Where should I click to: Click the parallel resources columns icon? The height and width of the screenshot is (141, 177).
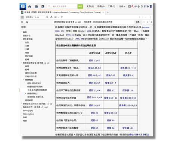click(x=56, y=17)
